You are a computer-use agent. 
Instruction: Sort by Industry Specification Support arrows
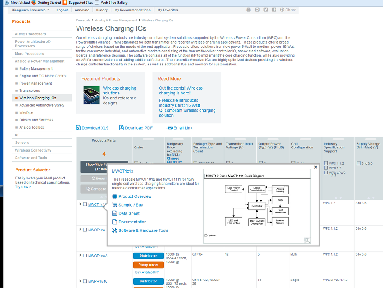point(338,198)
